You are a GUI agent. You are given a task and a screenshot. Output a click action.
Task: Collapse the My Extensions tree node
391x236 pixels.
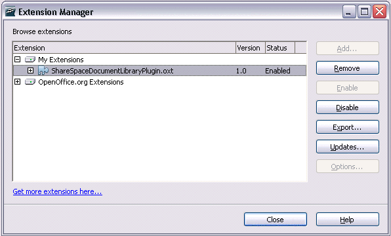tap(17, 60)
